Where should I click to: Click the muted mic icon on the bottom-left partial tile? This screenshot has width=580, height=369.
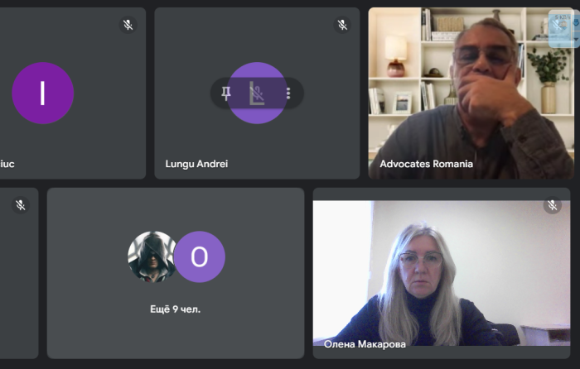[x=21, y=205]
